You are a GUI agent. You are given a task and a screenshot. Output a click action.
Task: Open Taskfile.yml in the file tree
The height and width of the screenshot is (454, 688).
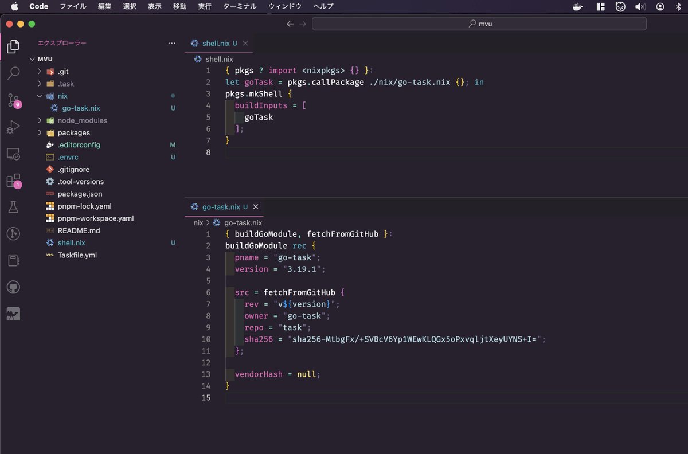[77, 255]
